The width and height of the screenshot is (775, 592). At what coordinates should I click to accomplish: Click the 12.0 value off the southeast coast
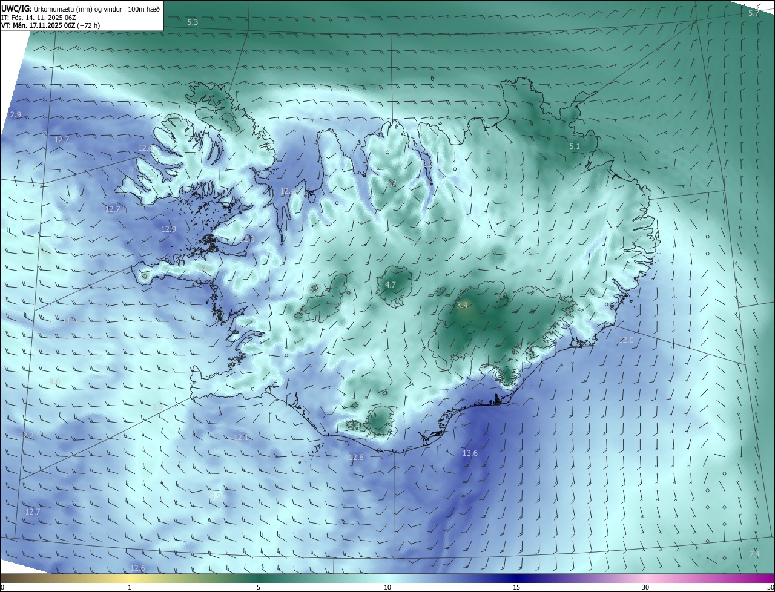point(625,340)
